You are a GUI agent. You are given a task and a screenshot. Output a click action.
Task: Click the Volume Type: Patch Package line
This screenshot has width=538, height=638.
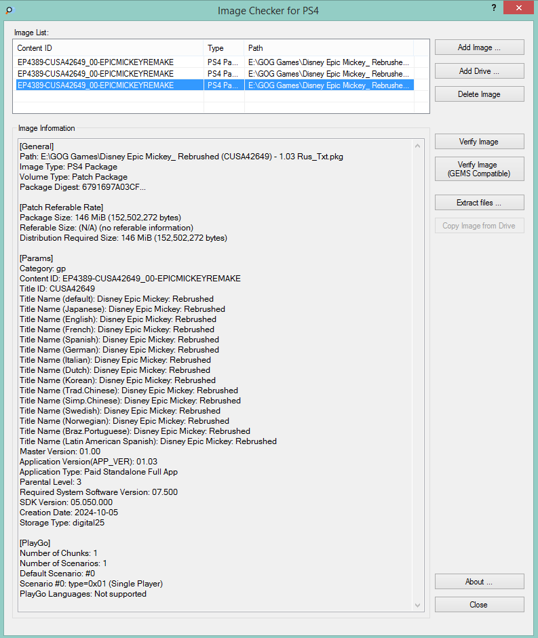coord(74,177)
